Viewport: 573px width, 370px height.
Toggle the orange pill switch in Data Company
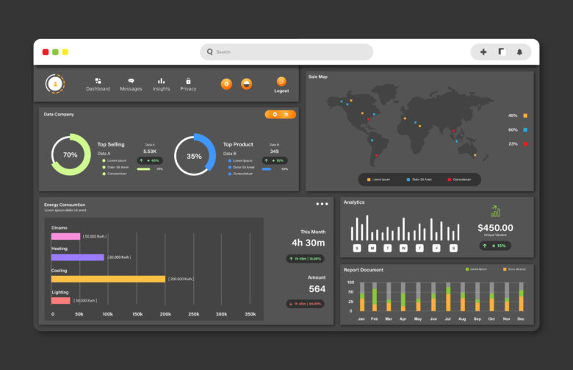click(281, 114)
